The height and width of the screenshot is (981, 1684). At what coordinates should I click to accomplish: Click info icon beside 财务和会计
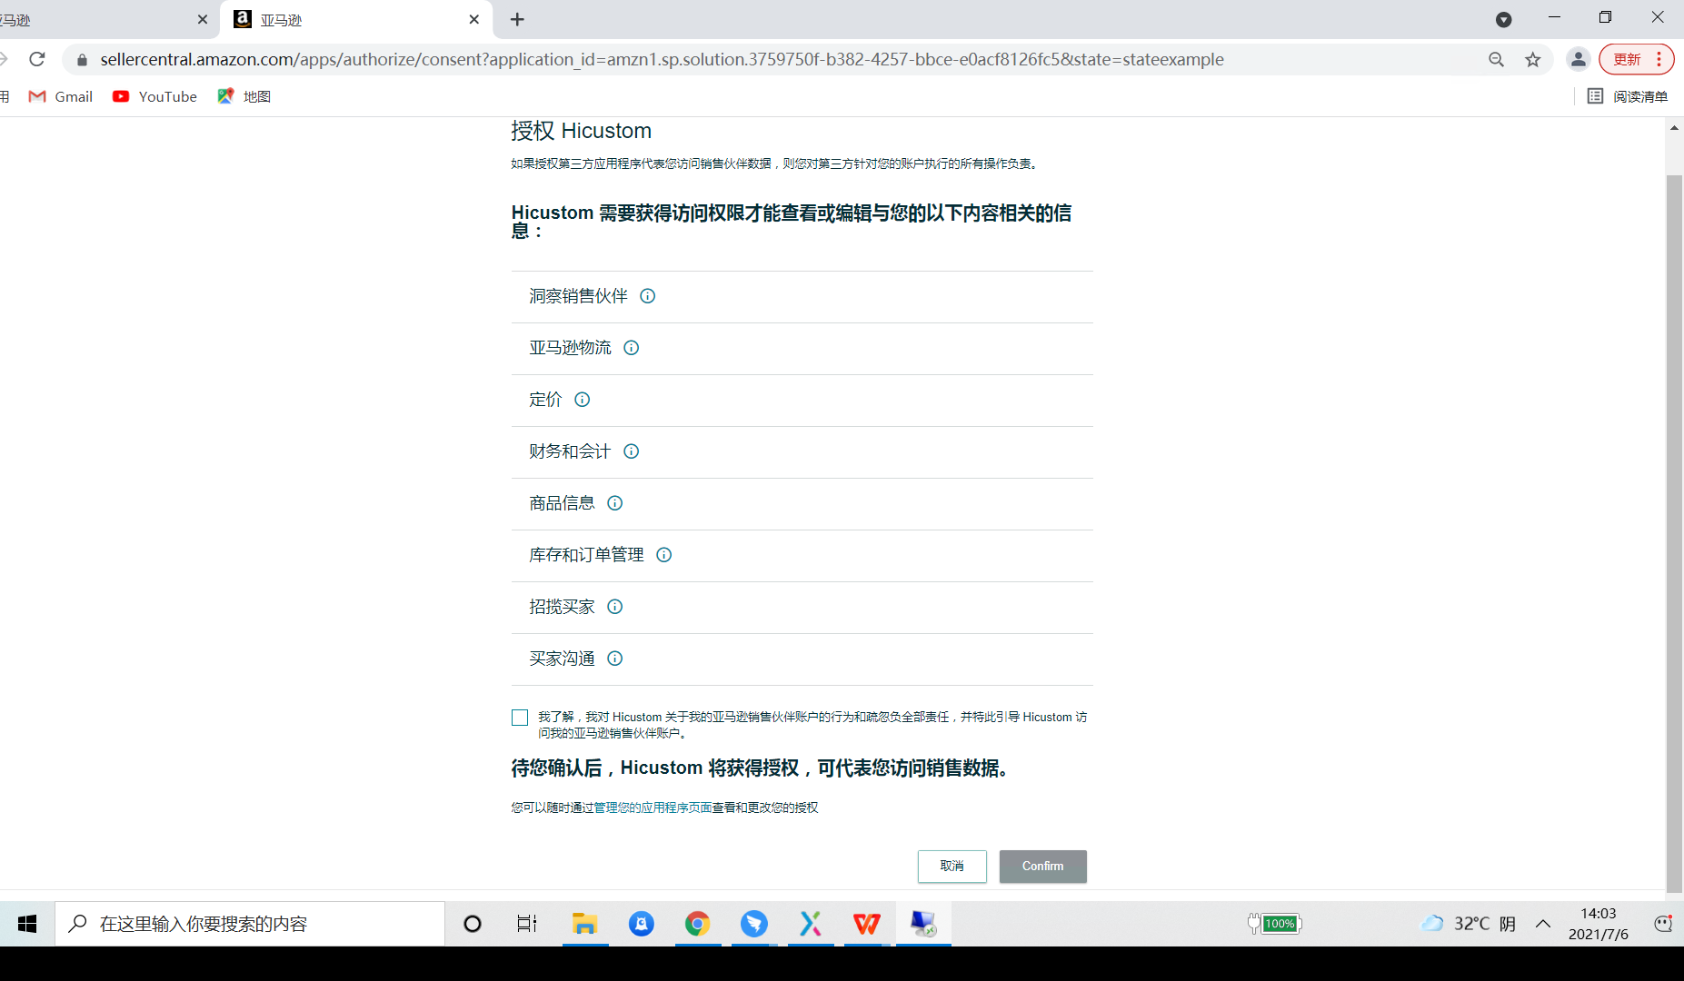pyautogui.click(x=632, y=451)
